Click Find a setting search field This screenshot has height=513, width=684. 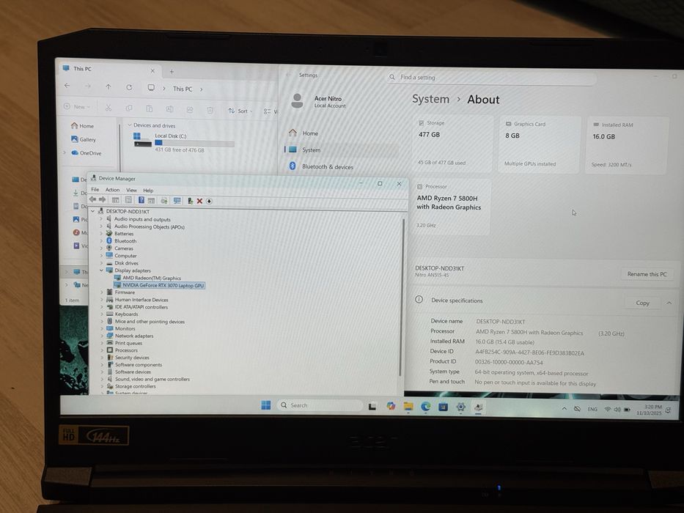(492, 78)
